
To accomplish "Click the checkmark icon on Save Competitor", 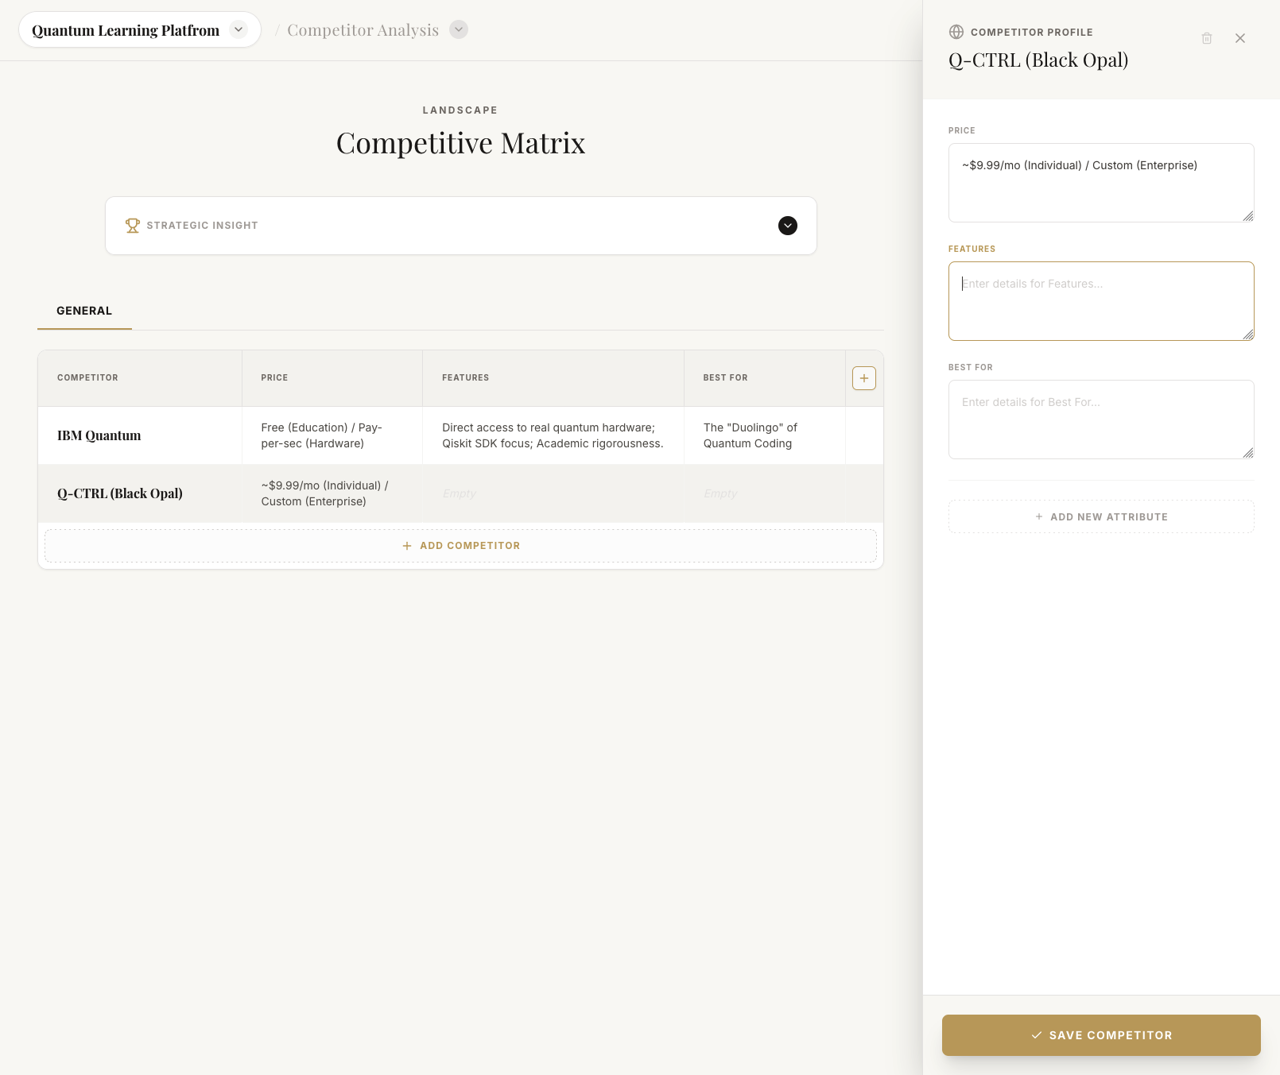I will pos(1037,1035).
